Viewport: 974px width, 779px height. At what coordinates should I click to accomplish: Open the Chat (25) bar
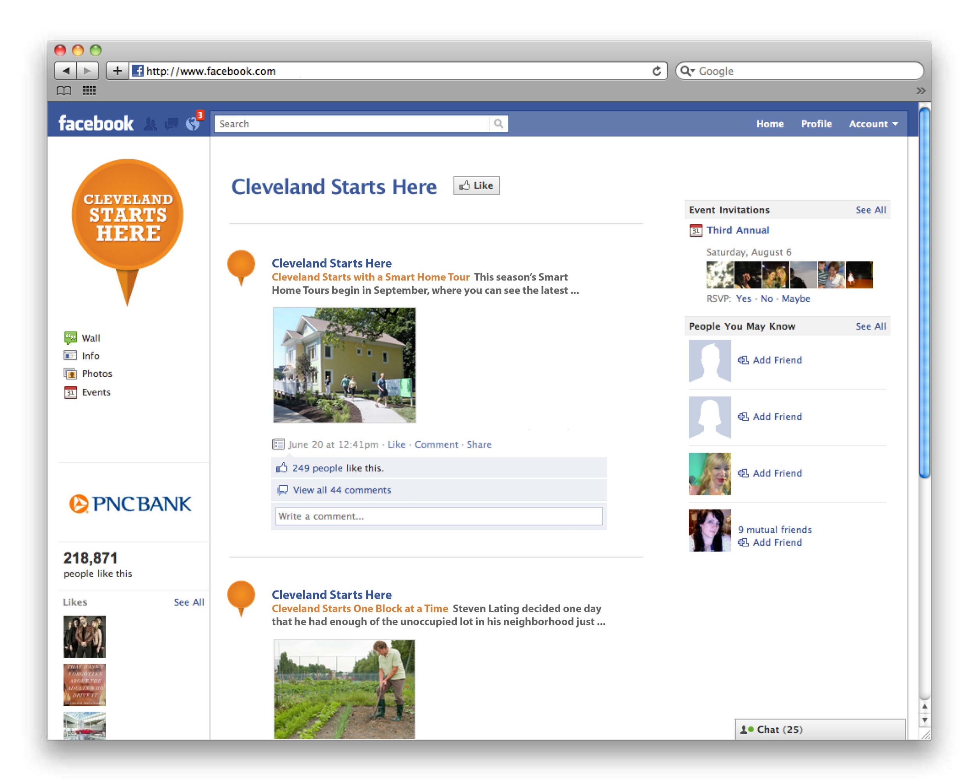[x=820, y=729]
